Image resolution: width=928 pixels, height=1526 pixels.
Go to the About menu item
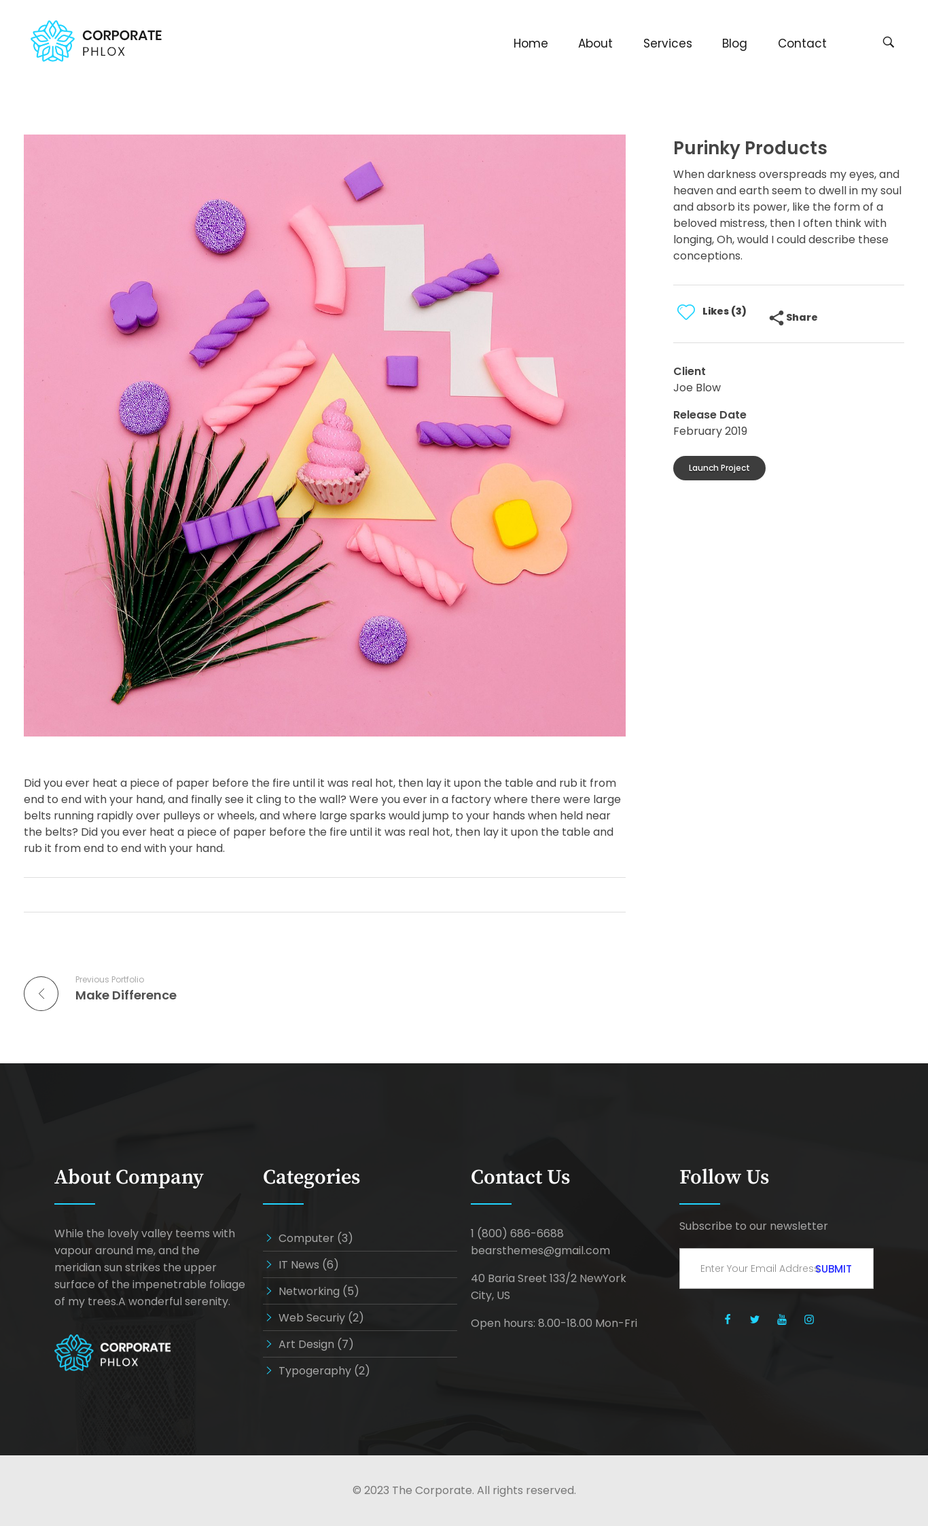click(x=595, y=43)
